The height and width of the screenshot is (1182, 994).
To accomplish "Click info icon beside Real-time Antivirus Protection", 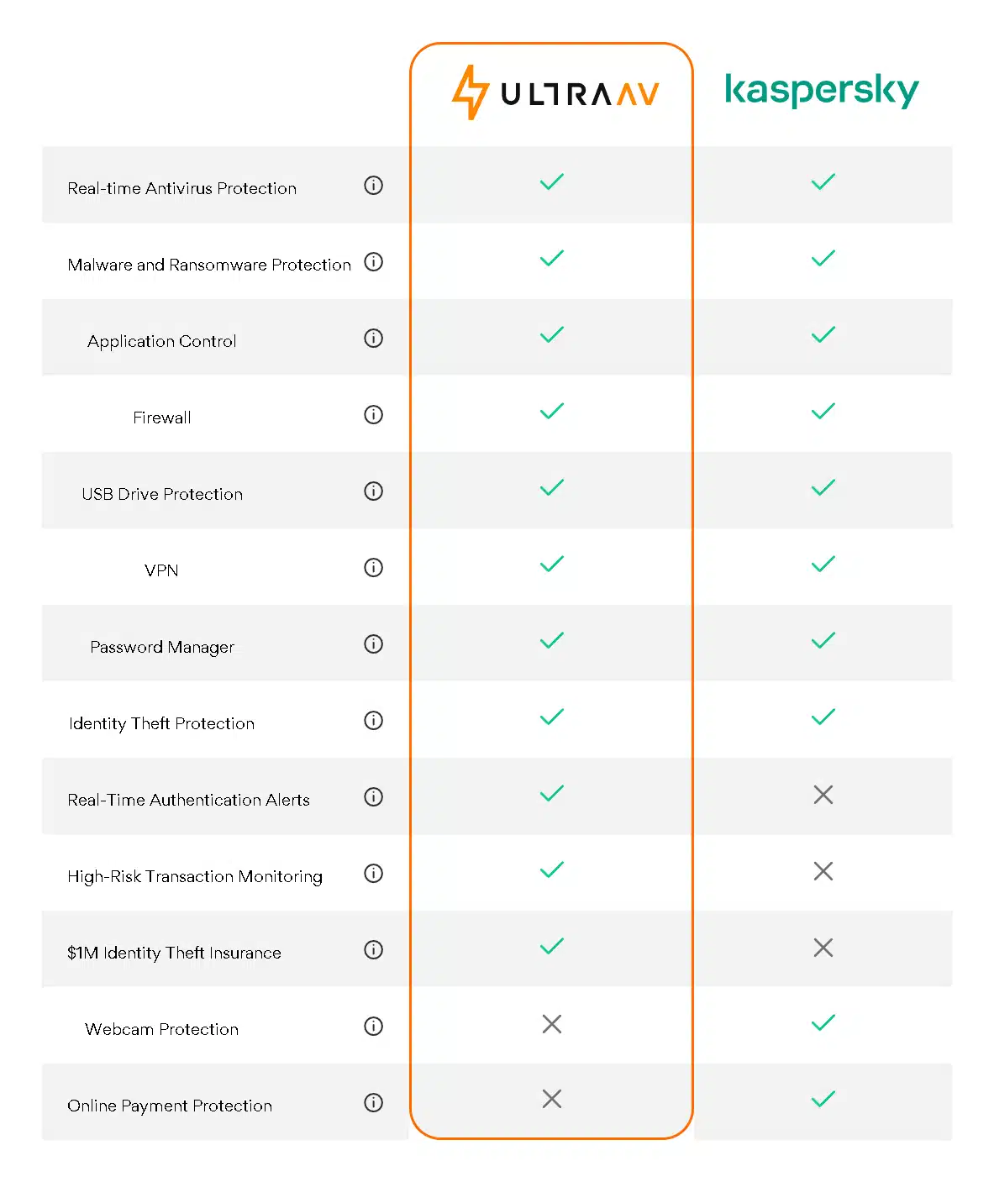I will 374,186.
